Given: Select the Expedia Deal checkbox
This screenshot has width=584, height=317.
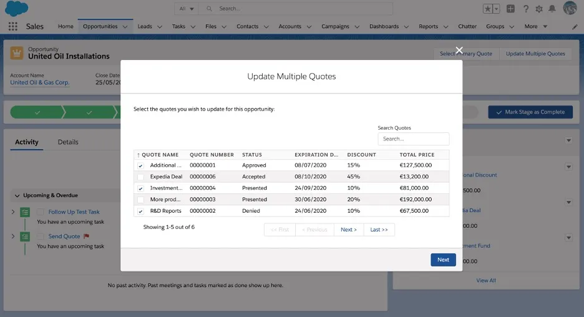Looking at the screenshot, I should tap(140, 177).
